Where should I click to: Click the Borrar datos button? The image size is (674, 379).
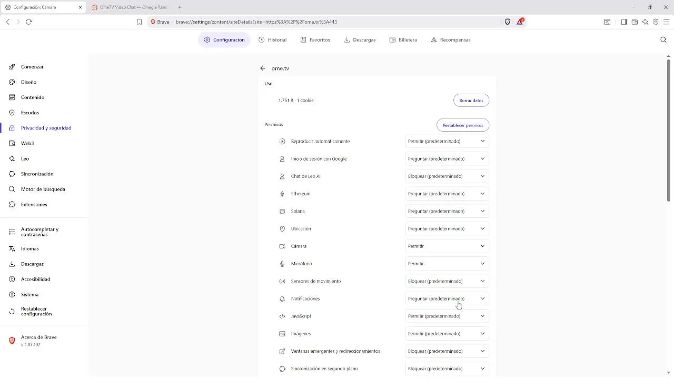click(471, 100)
